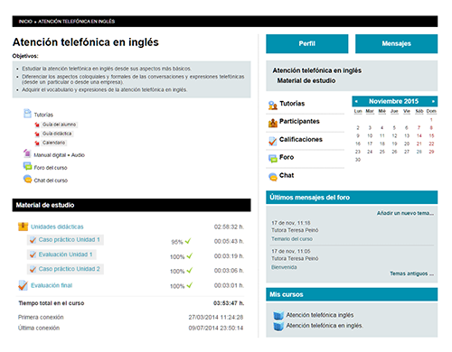Open the Perfil button
The height and width of the screenshot is (352, 452).
click(x=307, y=43)
